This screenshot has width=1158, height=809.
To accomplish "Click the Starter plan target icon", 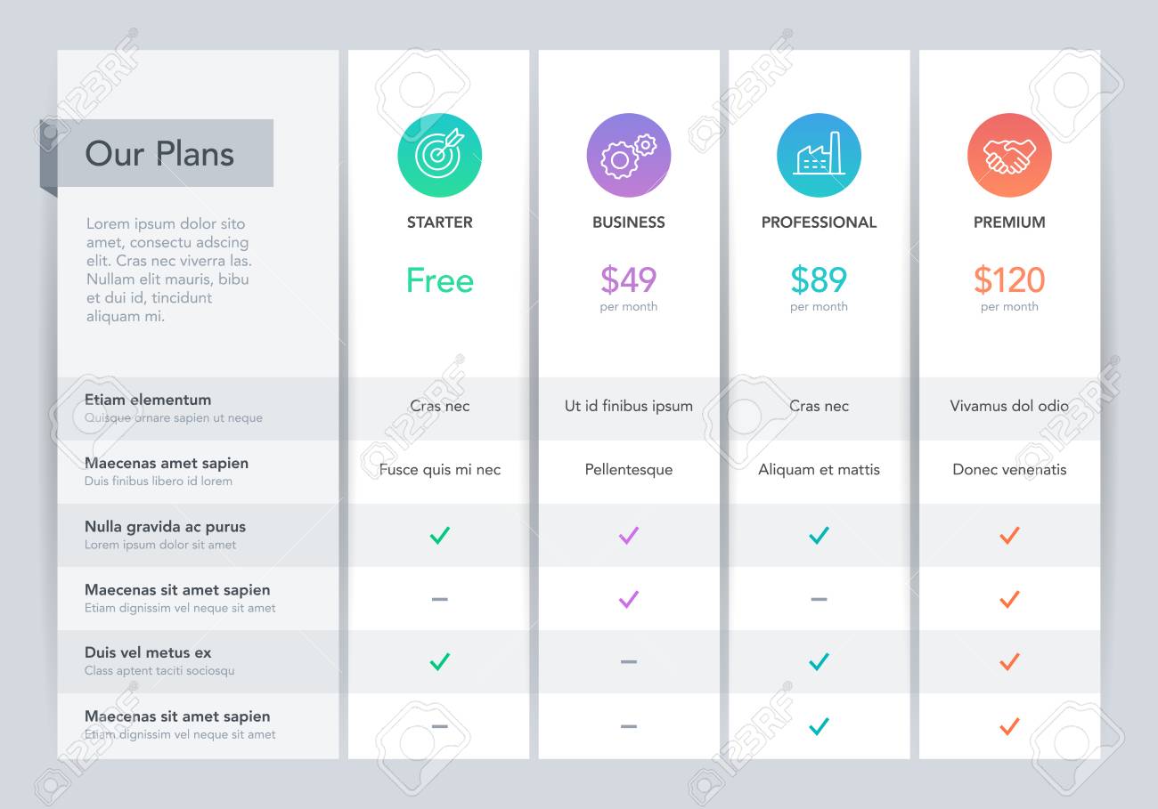I will [x=439, y=156].
